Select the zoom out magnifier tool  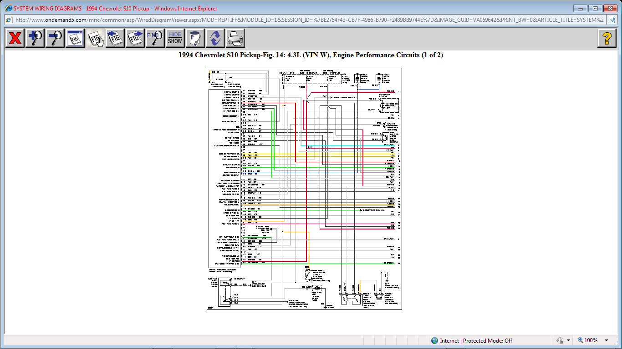(55, 38)
